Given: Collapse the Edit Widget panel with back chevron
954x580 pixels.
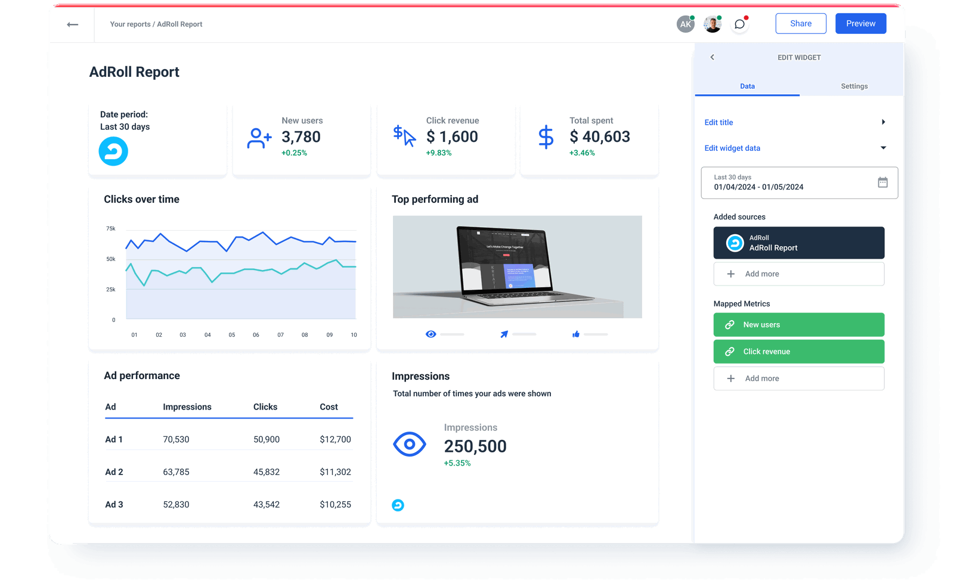Looking at the screenshot, I should click(712, 57).
